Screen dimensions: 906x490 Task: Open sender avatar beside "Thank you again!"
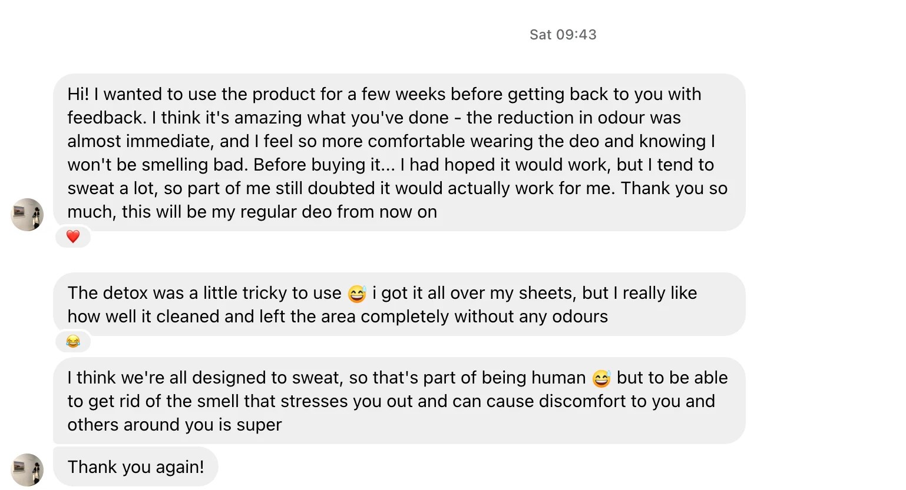pos(27,469)
